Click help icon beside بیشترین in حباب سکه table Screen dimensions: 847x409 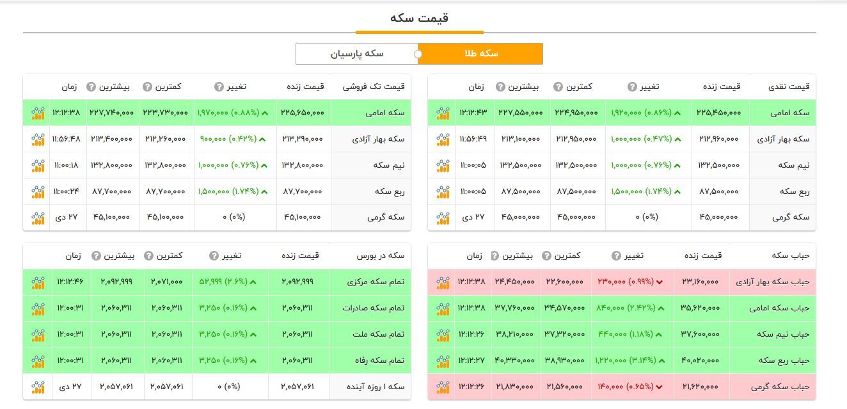(x=495, y=256)
